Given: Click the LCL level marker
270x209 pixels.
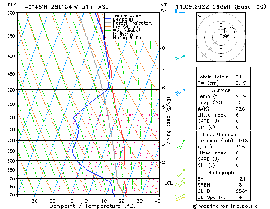Looking at the screenshot, I should pyautogui.click(x=168, y=183).
